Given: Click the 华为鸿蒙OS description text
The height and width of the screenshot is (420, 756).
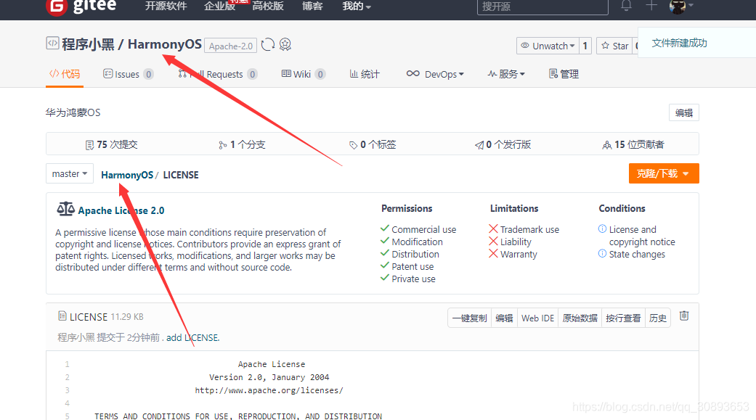Looking at the screenshot, I should tap(73, 112).
